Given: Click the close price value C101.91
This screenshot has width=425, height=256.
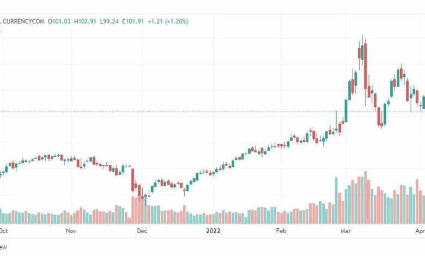Looking at the screenshot, I should coord(133,21).
